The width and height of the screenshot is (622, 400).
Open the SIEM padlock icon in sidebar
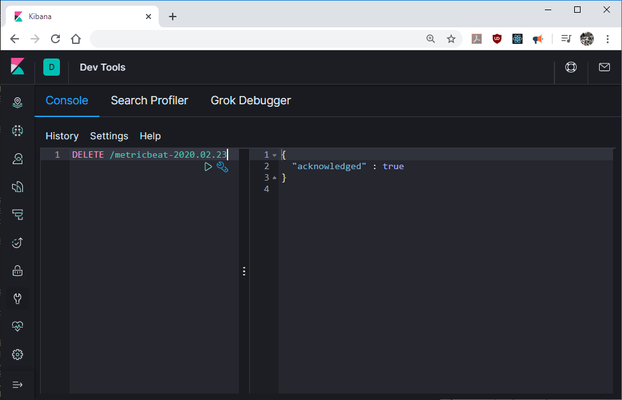[x=18, y=270]
